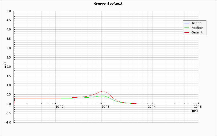Image resolution: width=217 pixels, height=136 pixels.
Task: Select the Tiefton legend label
Action: tap(196, 23)
